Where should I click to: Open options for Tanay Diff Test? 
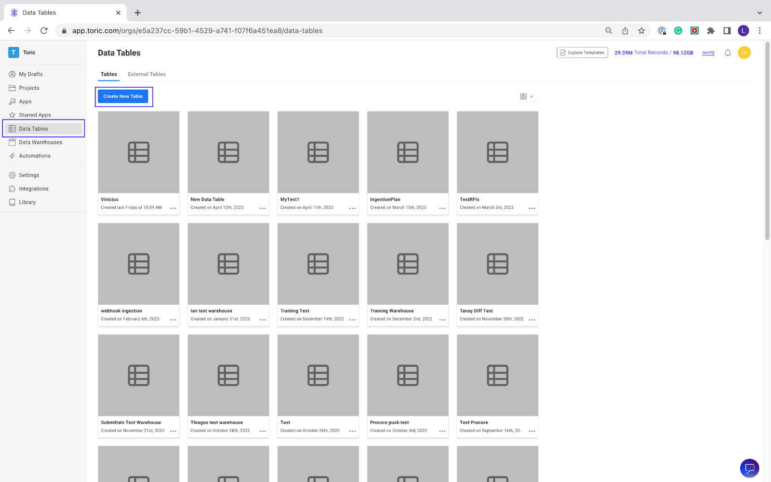tap(532, 320)
